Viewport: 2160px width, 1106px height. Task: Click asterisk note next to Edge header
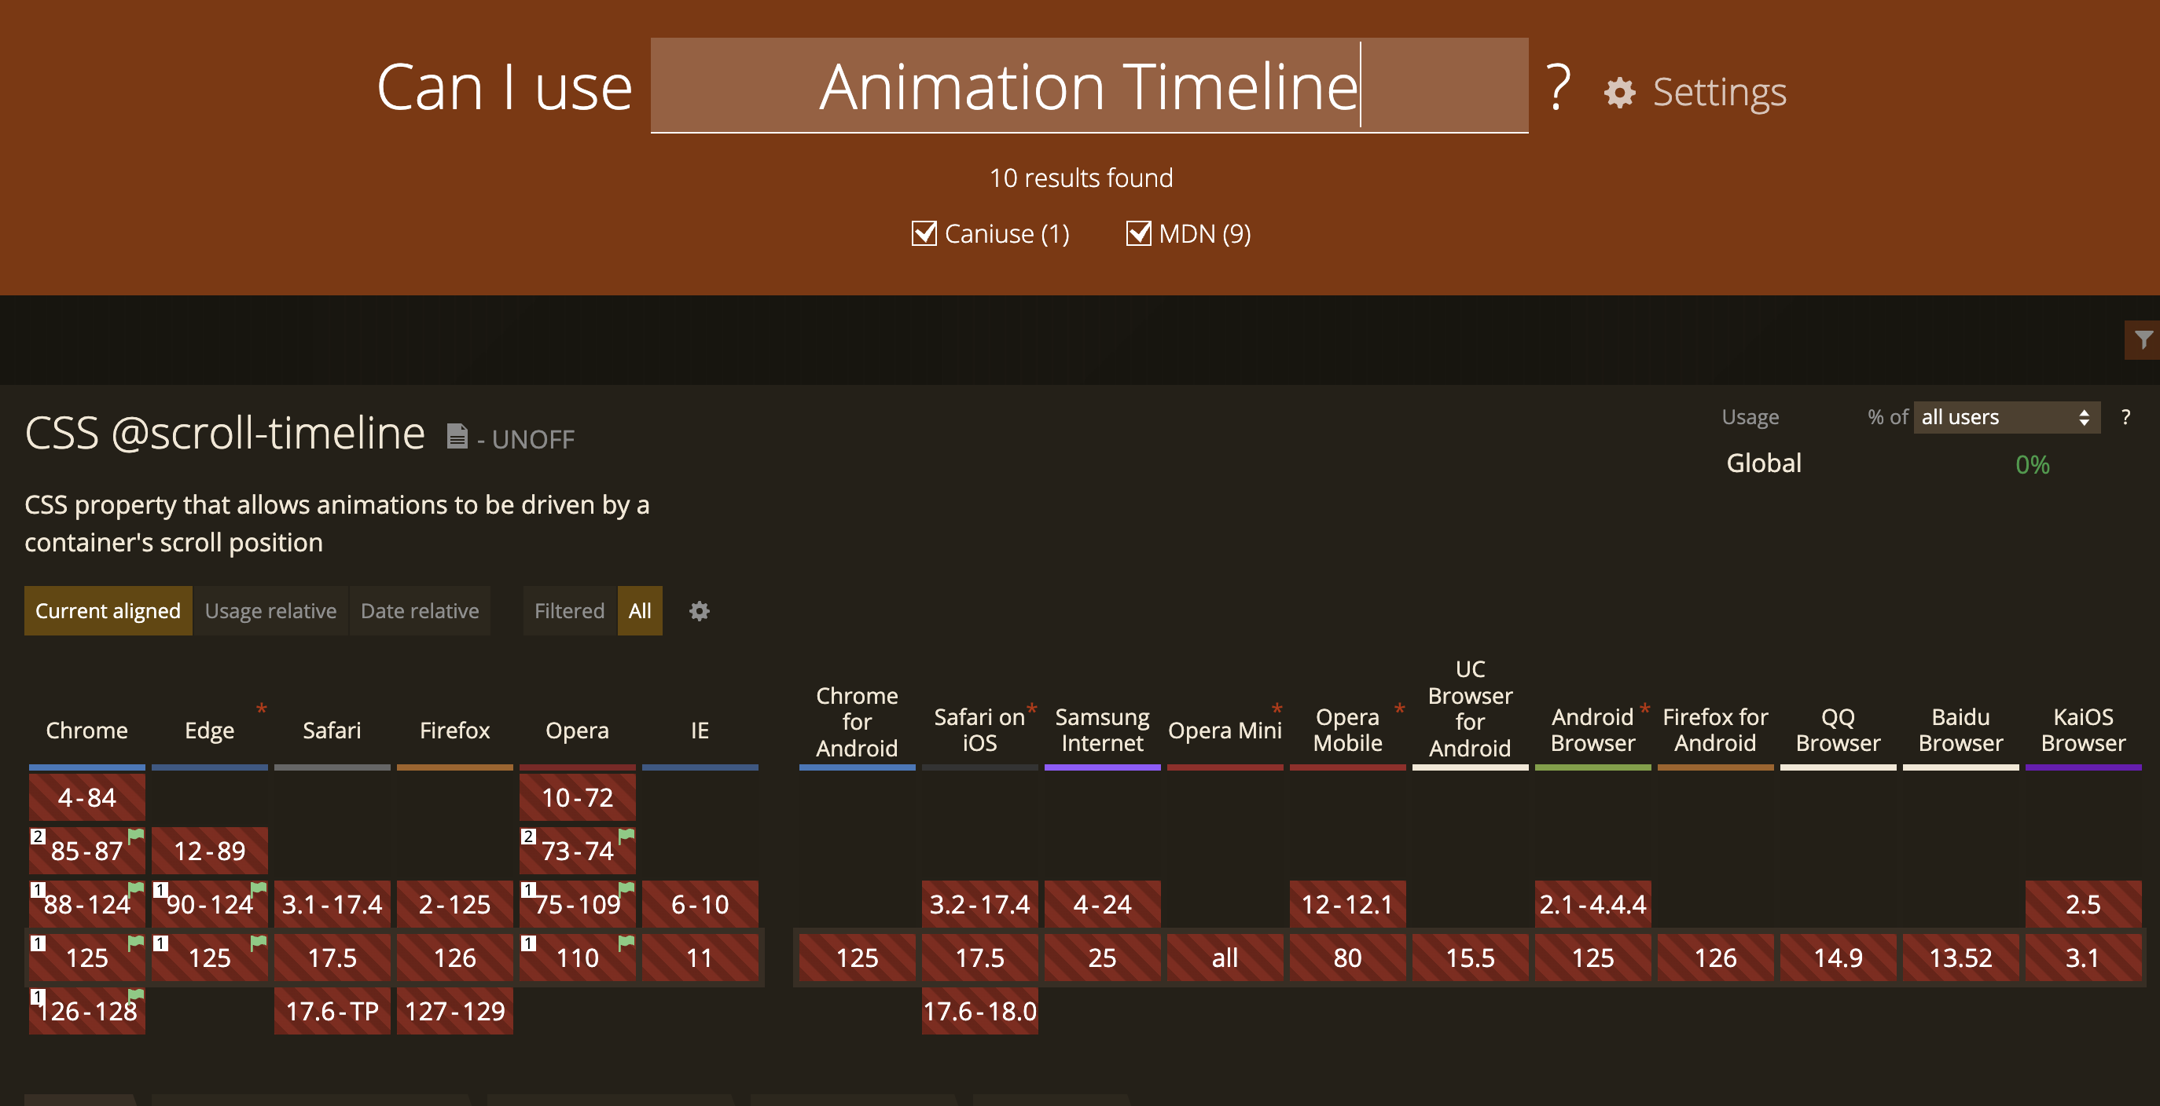tap(262, 711)
